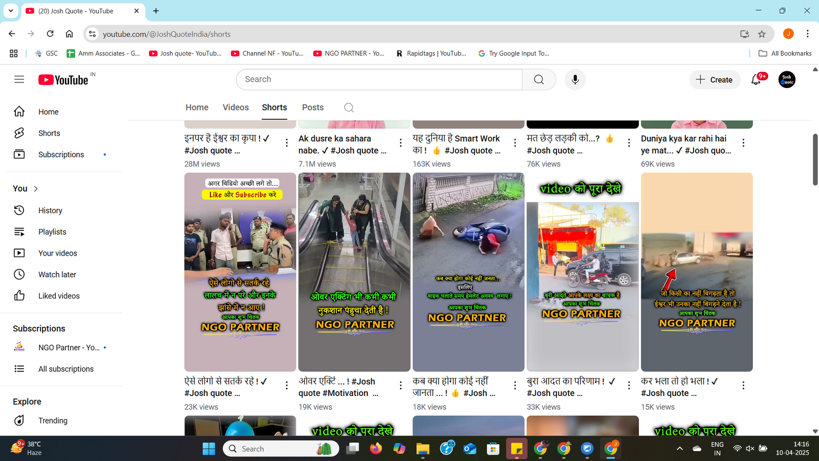Viewport: 819px width, 461px height.
Task: Open three-dot menu for escalator short
Action: click(x=401, y=386)
